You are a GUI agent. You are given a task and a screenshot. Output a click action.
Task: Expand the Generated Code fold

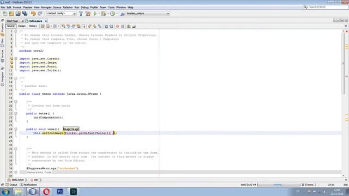pyautogui.click(x=16, y=172)
